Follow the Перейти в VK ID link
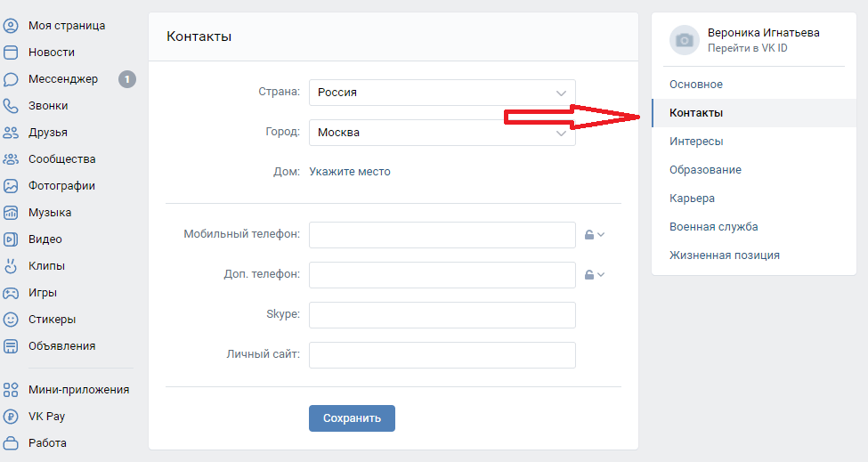The height and width of the screenshot is (462, 868). pyautogui.click(x=747, y=48)
